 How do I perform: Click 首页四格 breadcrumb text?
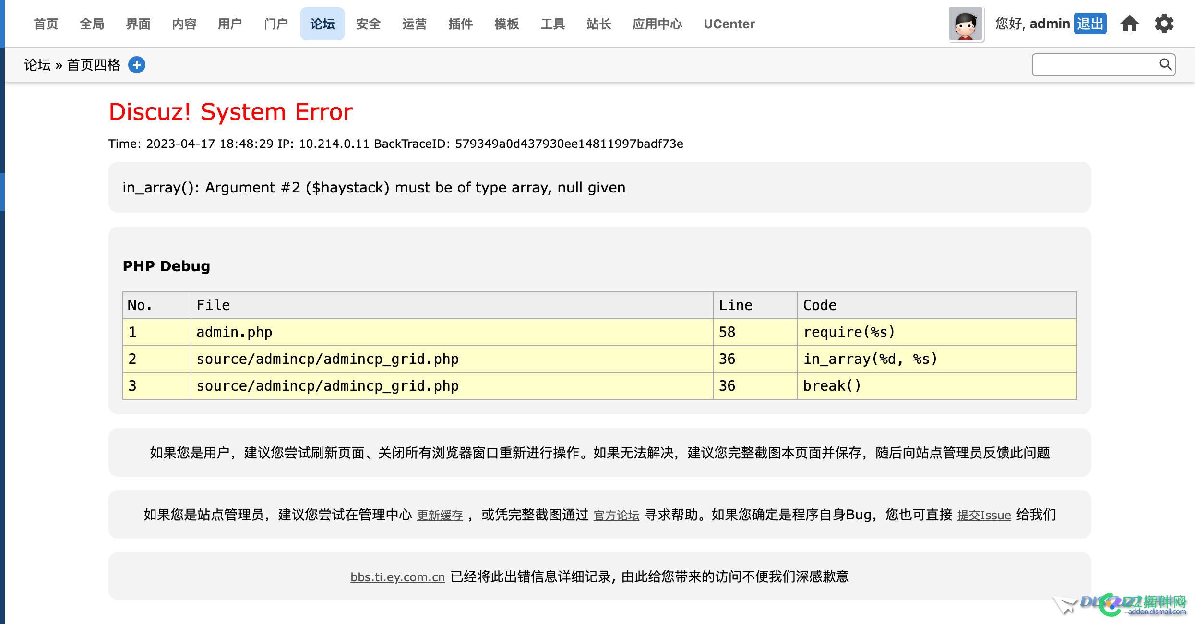point(94,65)
